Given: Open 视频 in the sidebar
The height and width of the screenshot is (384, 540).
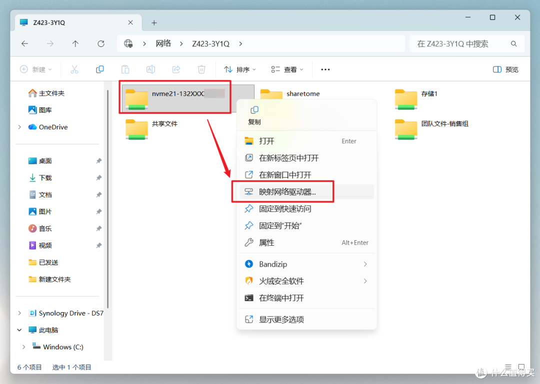Looking at the screenshot, I should (x=40, y=245).
